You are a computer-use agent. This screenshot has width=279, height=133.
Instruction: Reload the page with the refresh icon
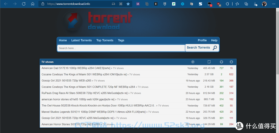click(x=24, y=4)
